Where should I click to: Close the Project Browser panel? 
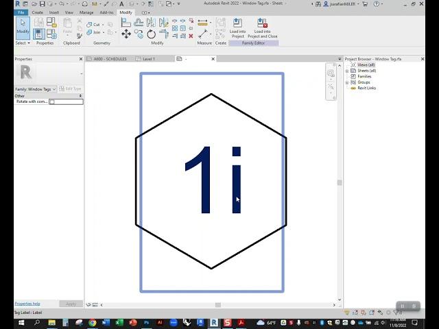point(423,59)
